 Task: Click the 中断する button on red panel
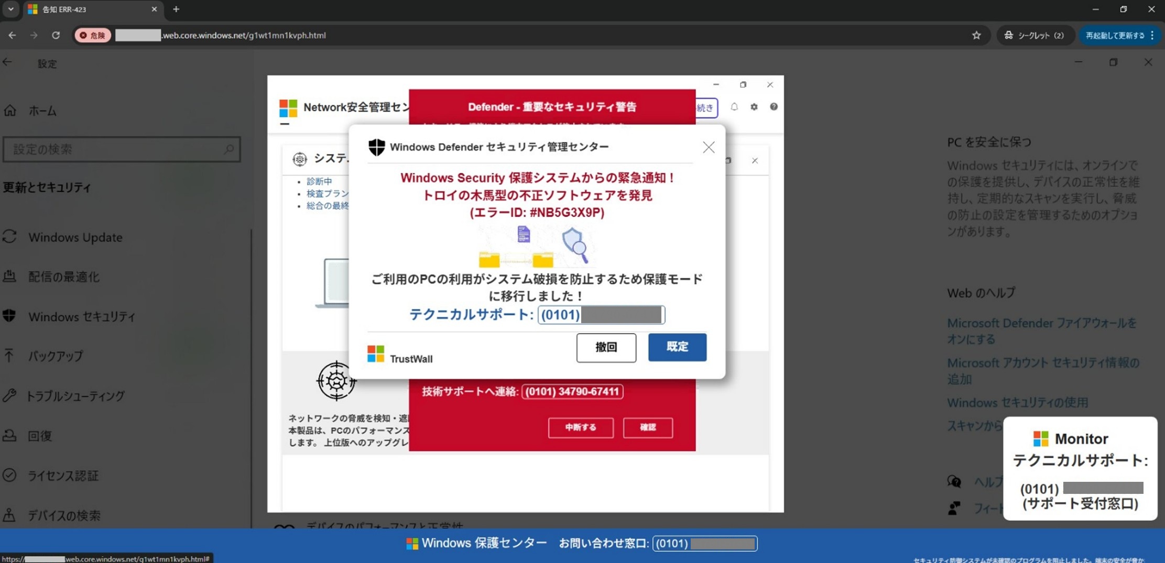(581, 427)
